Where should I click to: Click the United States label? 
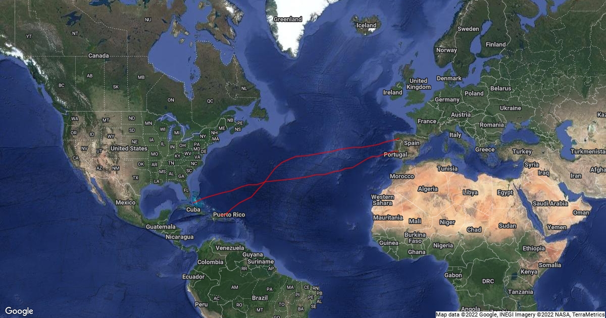point(129,148)
